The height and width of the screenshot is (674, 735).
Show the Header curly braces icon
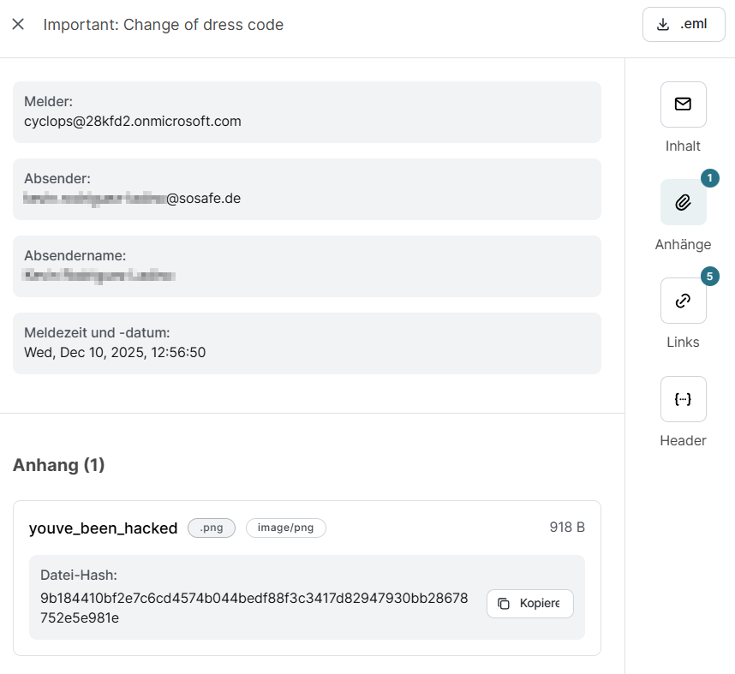click(683, 399)
